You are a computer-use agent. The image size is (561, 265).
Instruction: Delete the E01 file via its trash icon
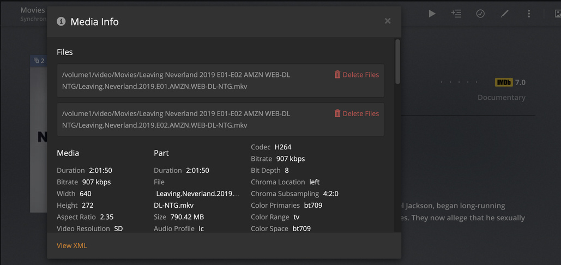click(x=337, y=75)
